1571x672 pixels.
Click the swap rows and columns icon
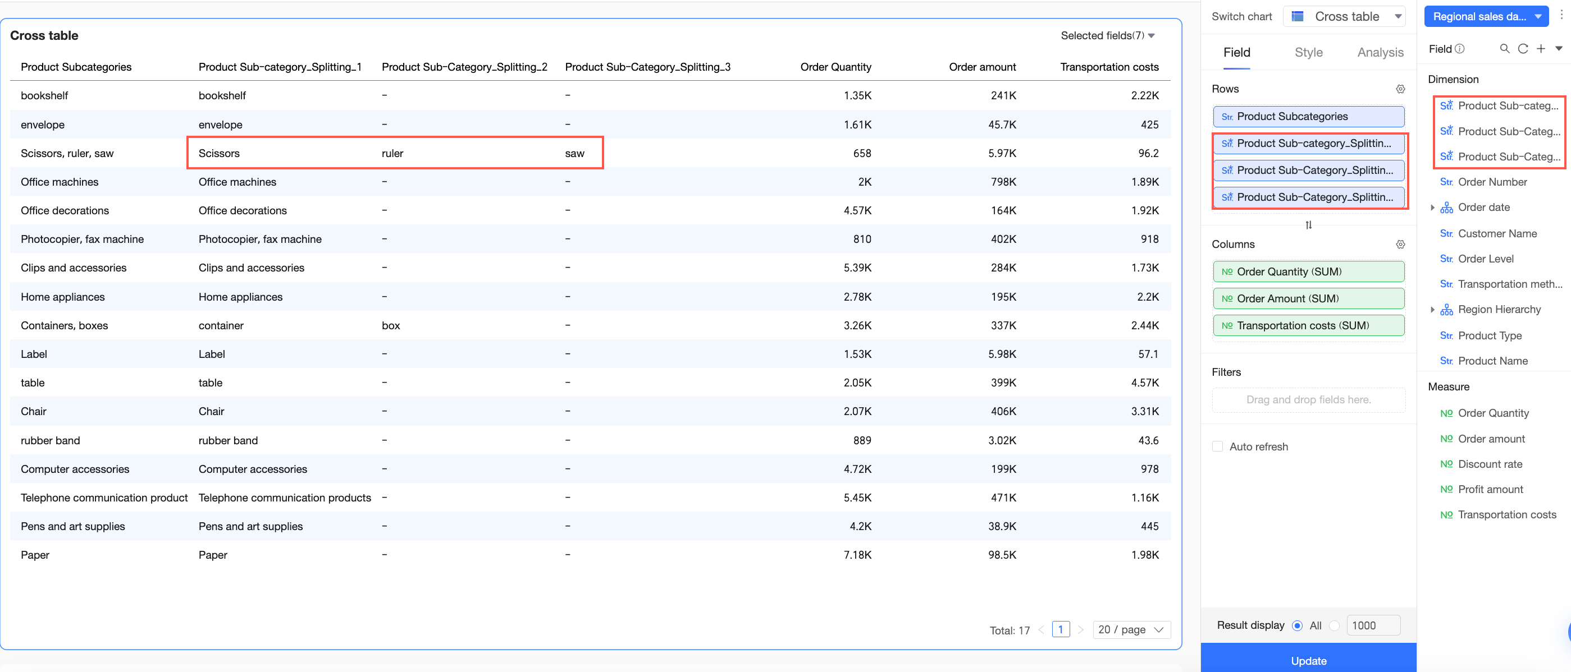point(1308,225)
